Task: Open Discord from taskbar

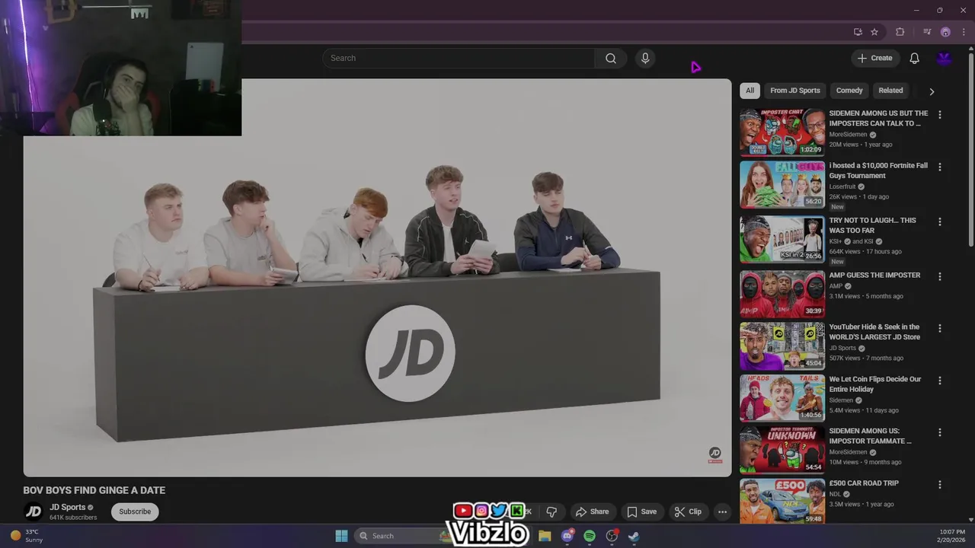Action: coord(567,536)
